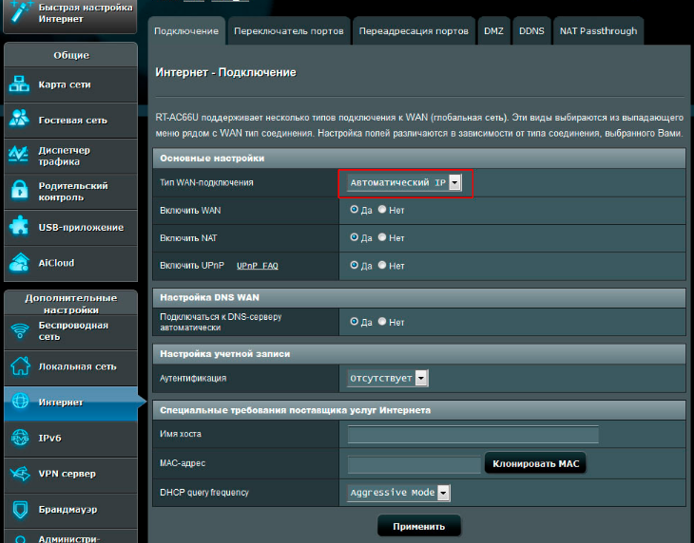Open the DHCP query frequency dropdown
Viewport: 694px width, 543px height.
[398, 492]
